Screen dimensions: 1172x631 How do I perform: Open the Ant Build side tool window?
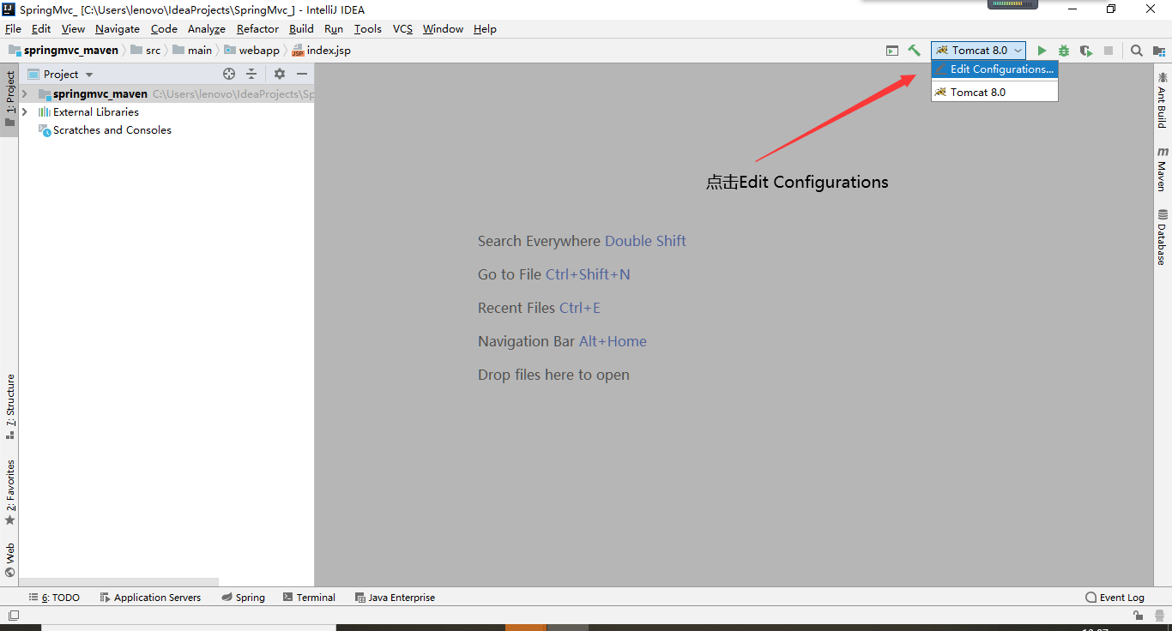pyautogui.click(x=1163, y=99)
